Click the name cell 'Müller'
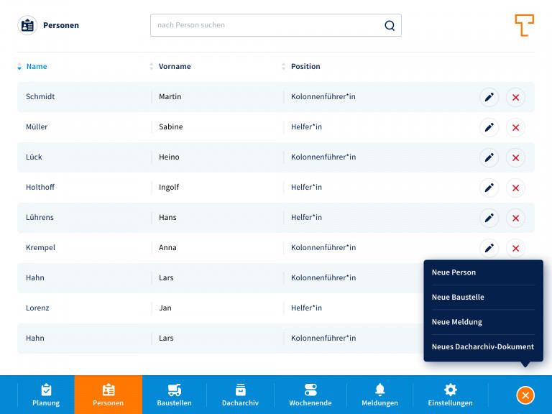552x414 pixels. pos(37,126)
